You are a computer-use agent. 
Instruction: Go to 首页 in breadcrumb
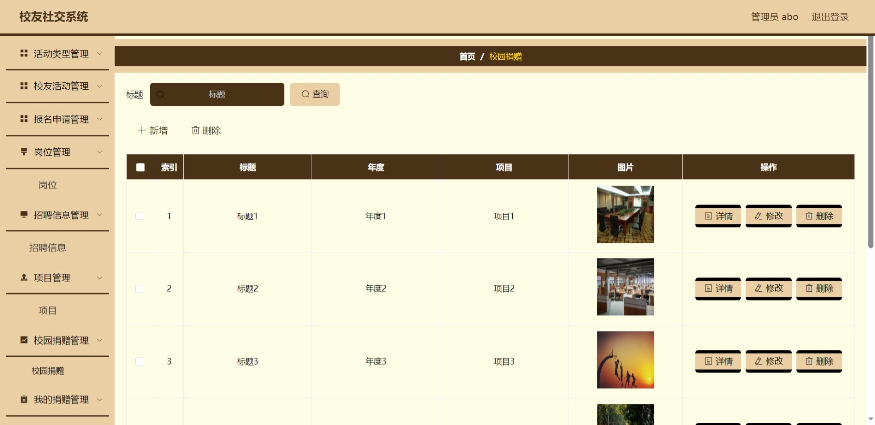(467, 56)
